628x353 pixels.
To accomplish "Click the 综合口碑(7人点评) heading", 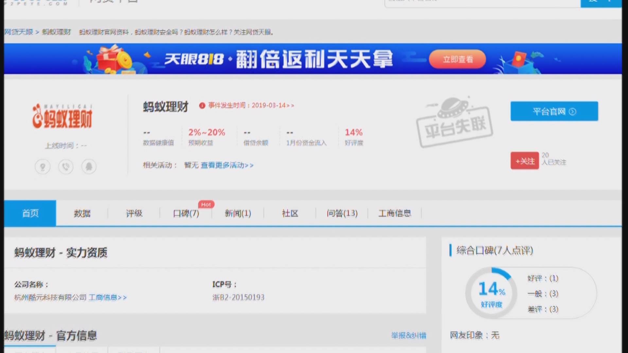I will point(495,250).
